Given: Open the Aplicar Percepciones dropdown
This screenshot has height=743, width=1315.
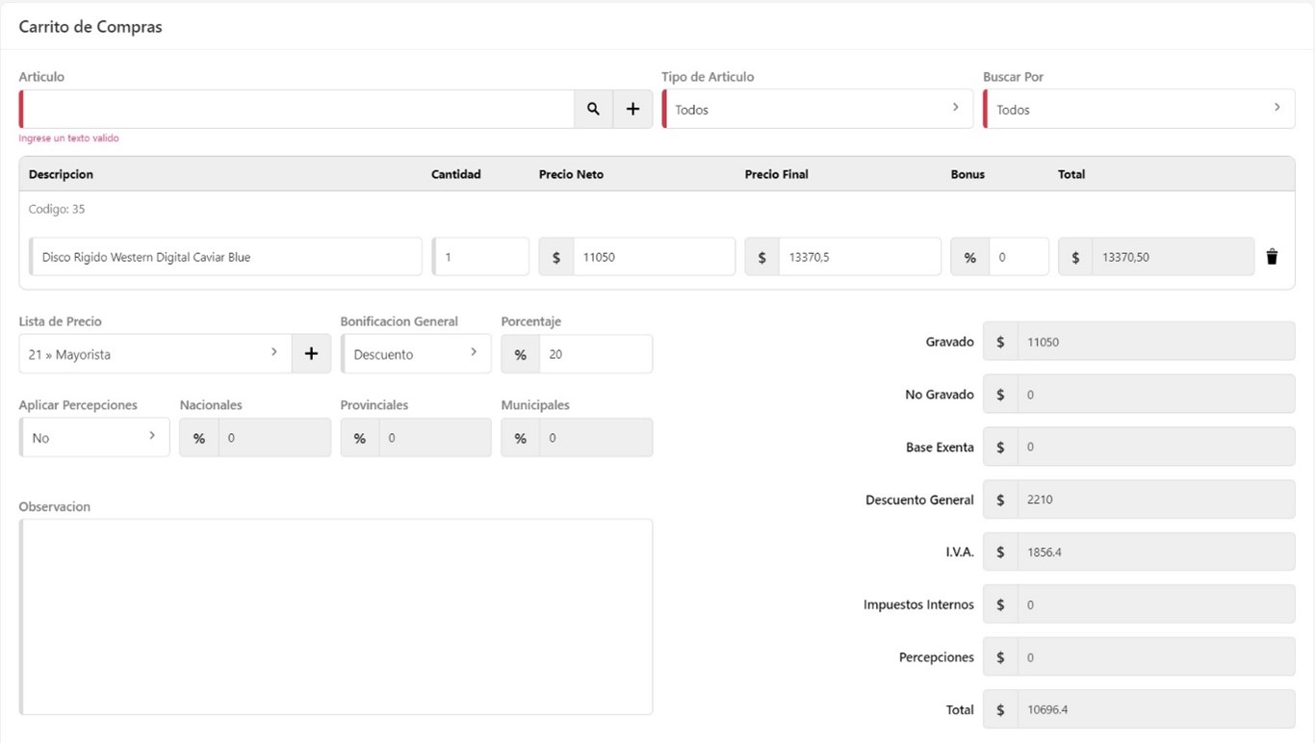Looking at the screenshot, I should pyautogui.click(x=93, y=438).
